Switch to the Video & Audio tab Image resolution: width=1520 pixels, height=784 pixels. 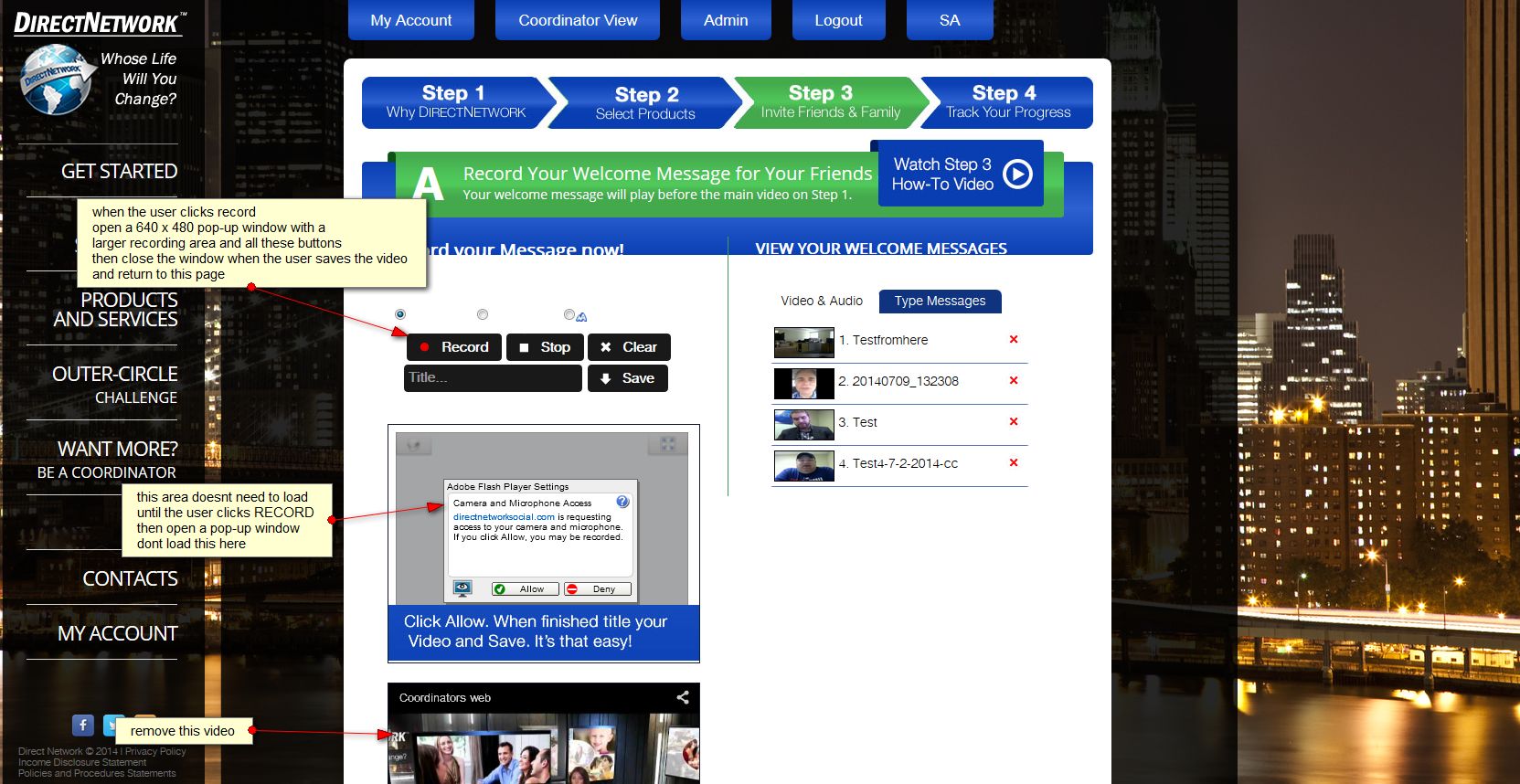[x=822, y=301]
